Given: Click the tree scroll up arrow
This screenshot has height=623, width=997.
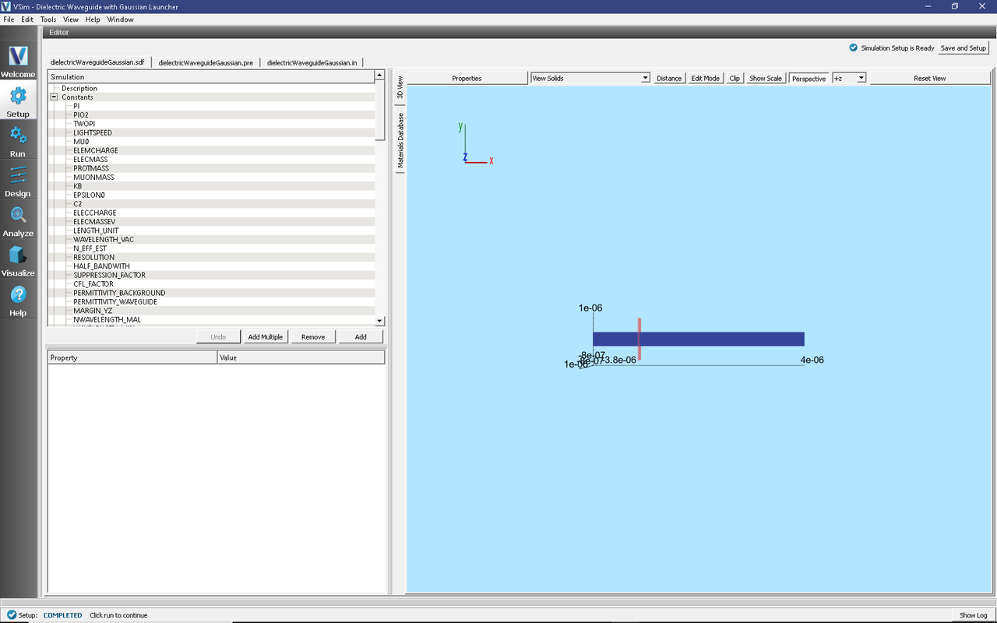Looking at the screenshot, I should click(x=379, y=76).
